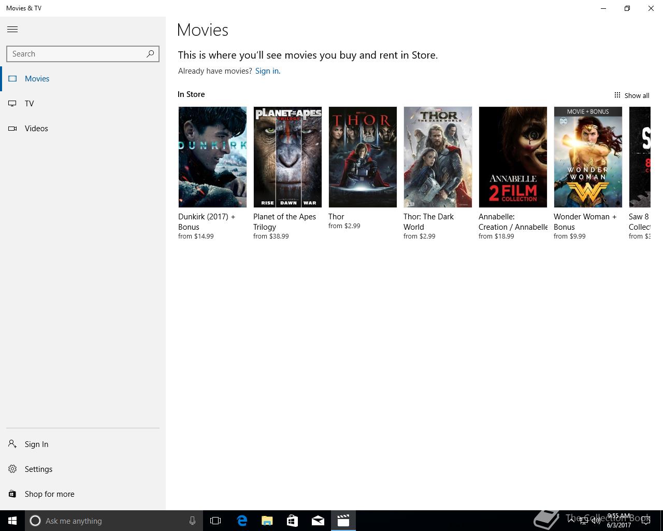The width and height of the screenshot is (663, 531).
Task: Click the Movies film icon in sidebar
Action: pos(12,79)
